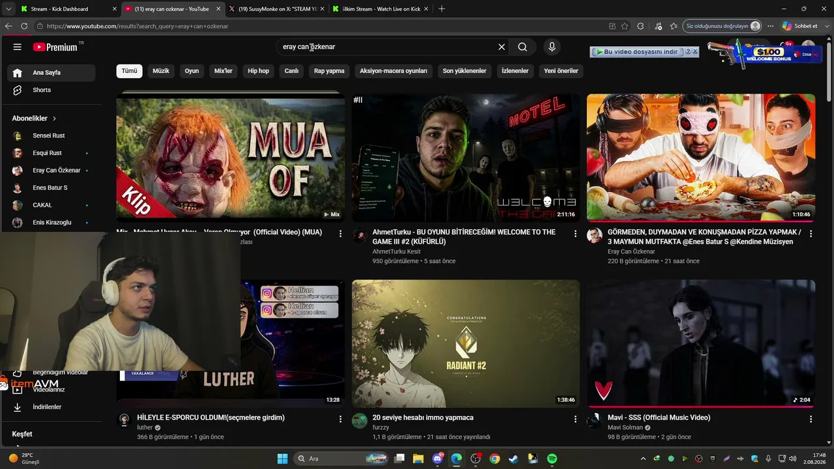Screen dimensions: 834x469
Task: Open the Windows Start menu
Action: pyautogui.click(x=282, y=459)
